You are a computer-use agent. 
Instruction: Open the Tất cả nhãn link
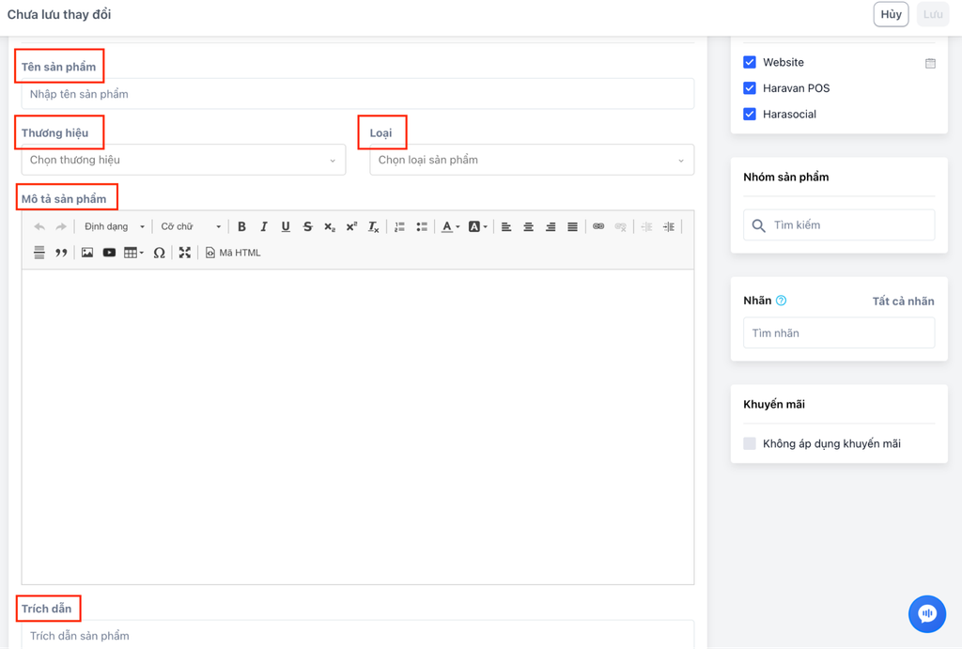903,301
